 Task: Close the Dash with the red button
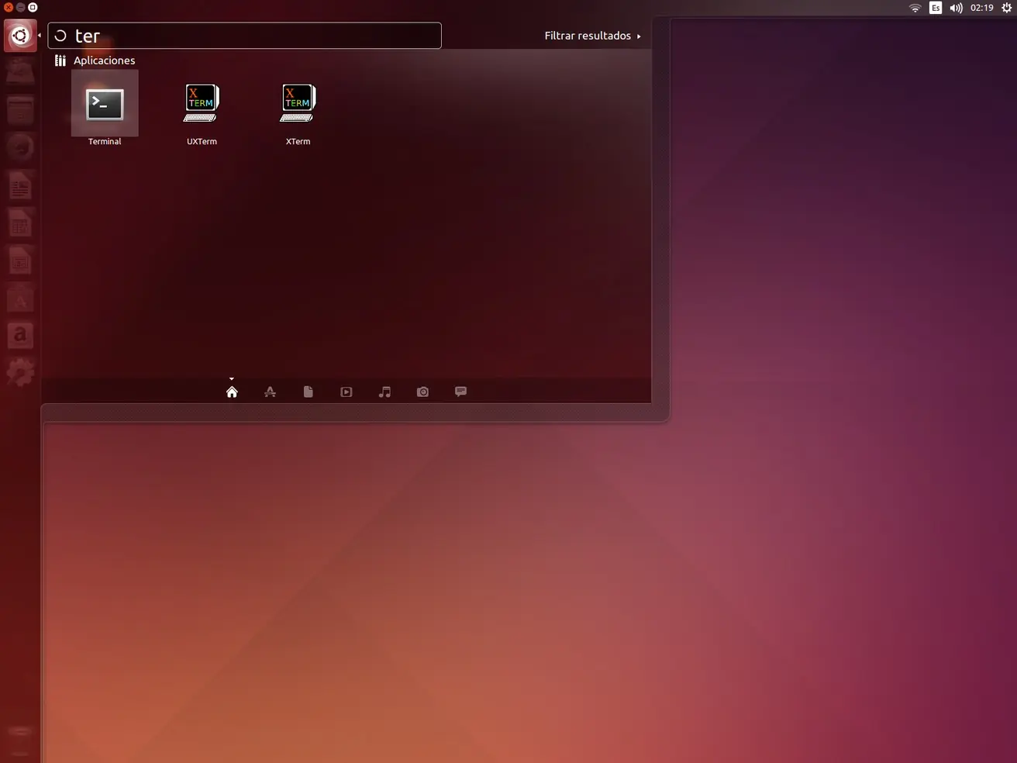click(x=9, y=7)
